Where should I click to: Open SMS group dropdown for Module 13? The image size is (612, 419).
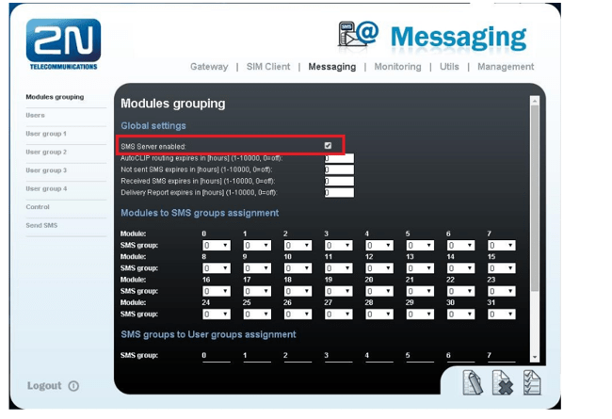pos(420,268)
